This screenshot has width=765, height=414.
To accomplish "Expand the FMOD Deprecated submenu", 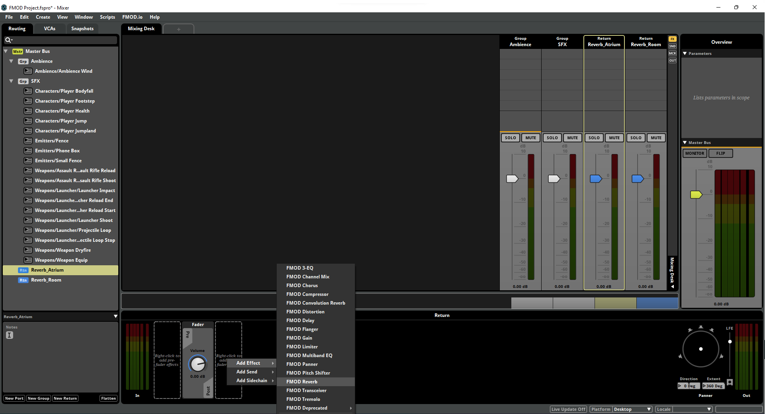I will tap(316, 408).
